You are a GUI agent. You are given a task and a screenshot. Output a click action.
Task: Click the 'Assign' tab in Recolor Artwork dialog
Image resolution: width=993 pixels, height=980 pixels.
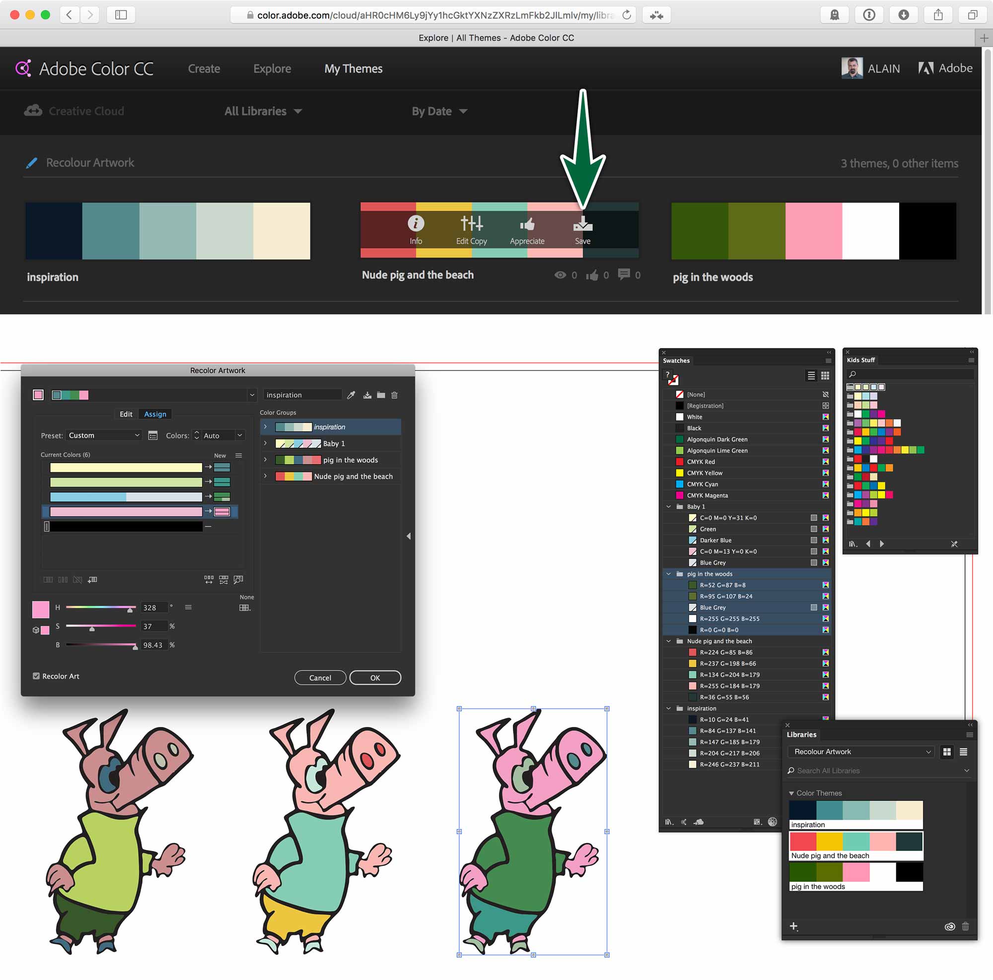tap(155, 413)
